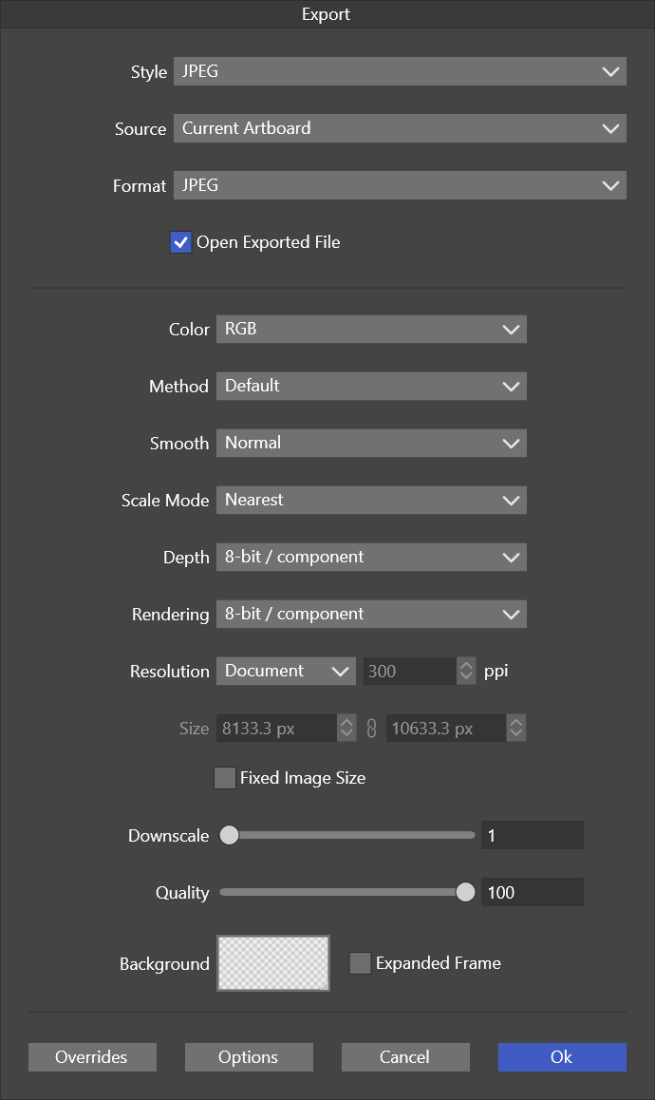Click the transparent Background color swatch
655x1100 pixels.
(x=272, y=963)
